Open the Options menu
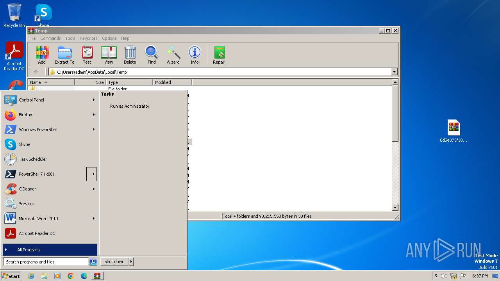 point(109,38)
